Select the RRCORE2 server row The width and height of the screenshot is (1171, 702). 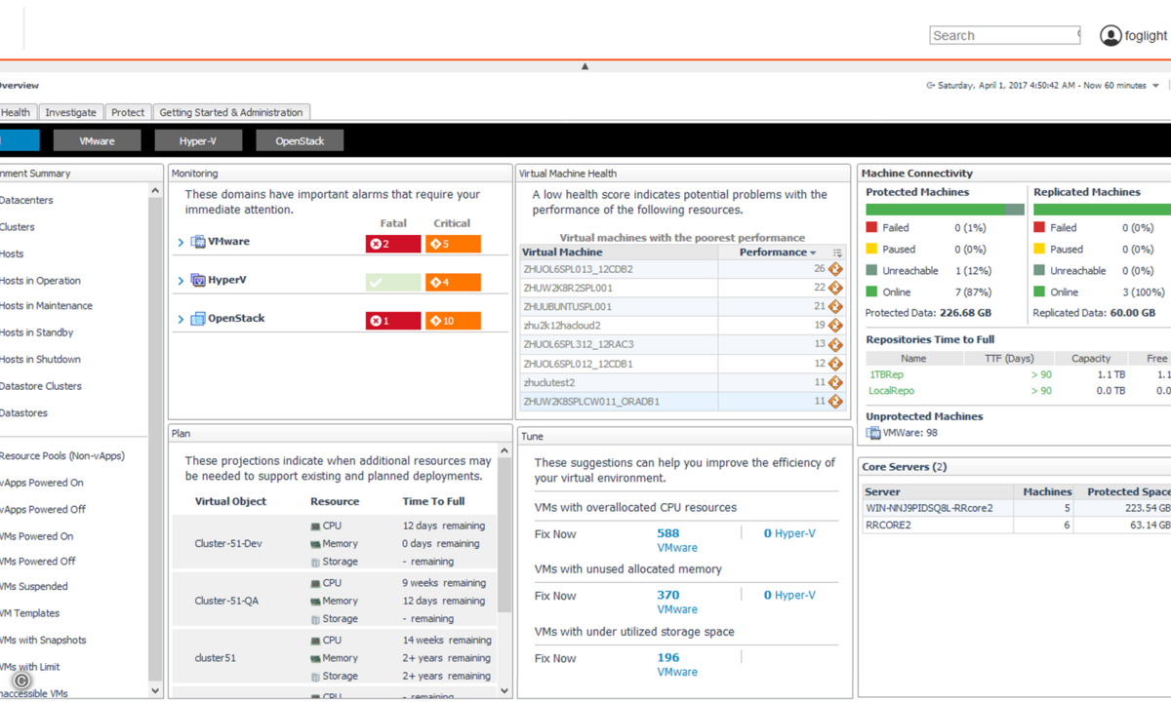tap(1015, 525)
